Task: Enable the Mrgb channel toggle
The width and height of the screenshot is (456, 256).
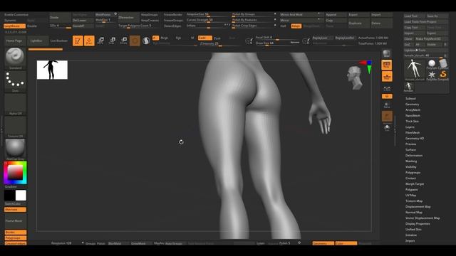Action: [165, 38]
